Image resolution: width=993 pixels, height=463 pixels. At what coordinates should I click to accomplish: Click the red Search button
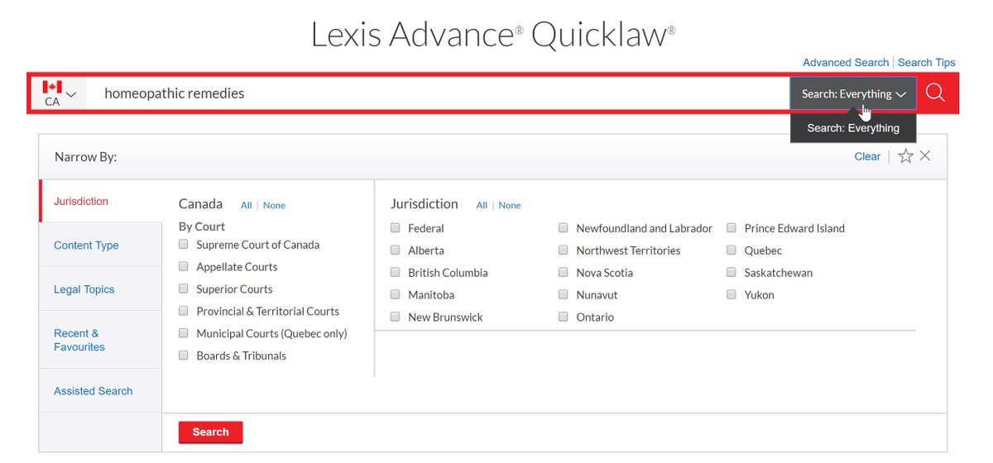(210, 432)
